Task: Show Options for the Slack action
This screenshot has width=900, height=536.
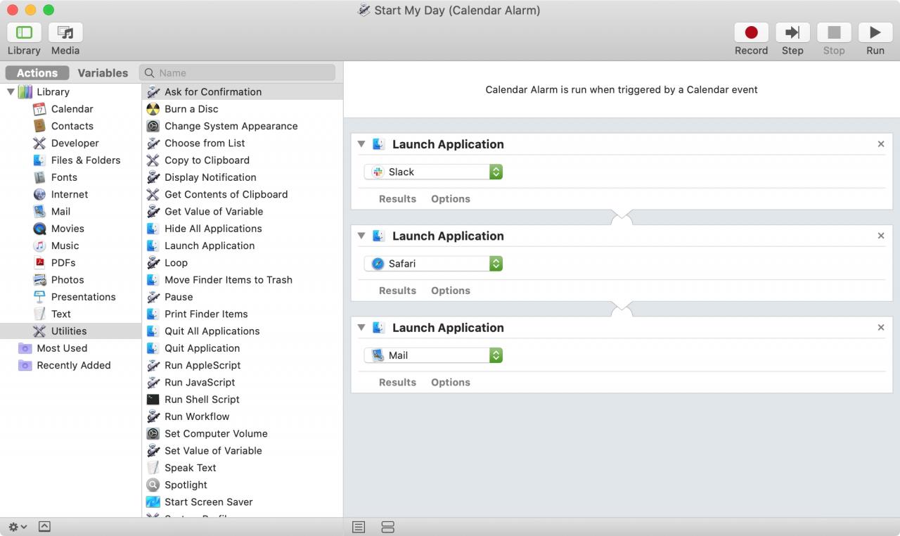Action: coord(451,199)
